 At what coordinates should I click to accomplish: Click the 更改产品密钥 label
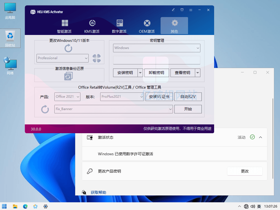pyautogui.click(x=110, y=171)
